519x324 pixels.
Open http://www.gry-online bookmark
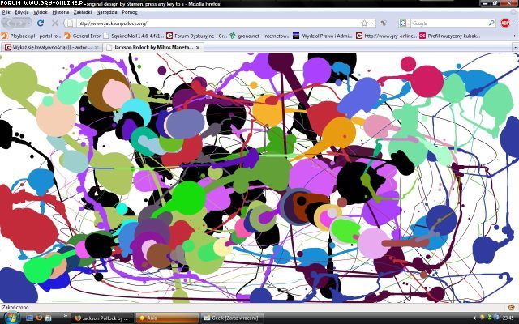(386, 36)
